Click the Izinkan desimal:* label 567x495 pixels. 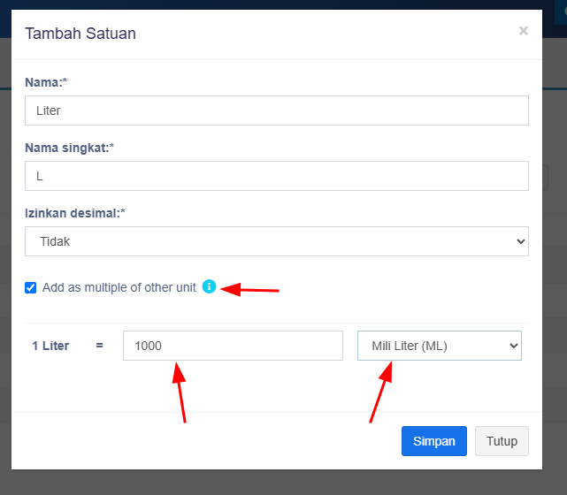(x=75, y=213)
